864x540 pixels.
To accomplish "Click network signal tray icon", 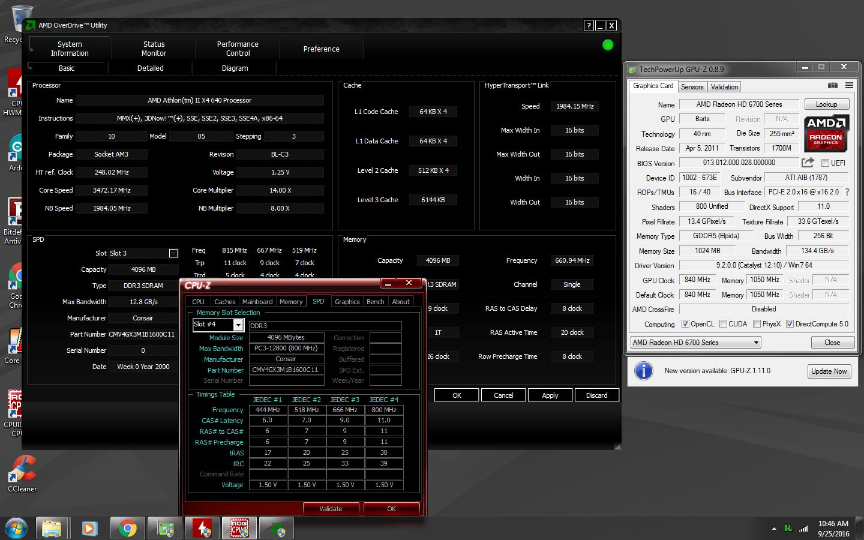I will point(803,529).
